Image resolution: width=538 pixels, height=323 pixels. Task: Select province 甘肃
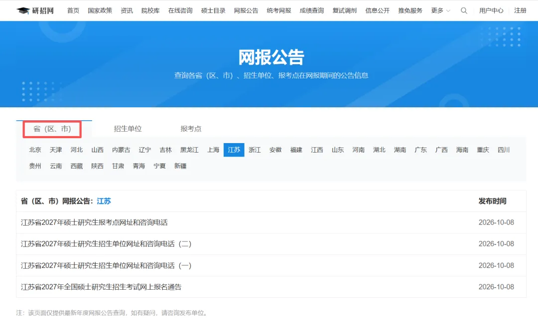(118, 166)
